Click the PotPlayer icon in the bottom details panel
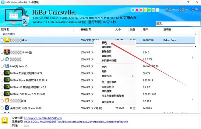201x129 pixels. [x=5, y=120]
